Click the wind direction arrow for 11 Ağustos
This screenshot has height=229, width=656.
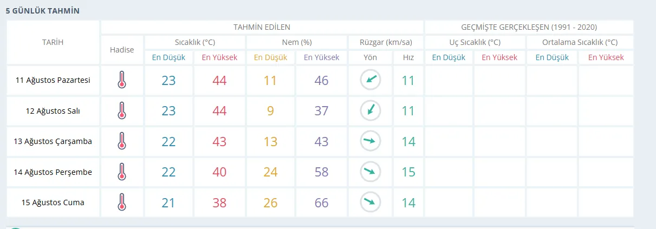(371, 80)
